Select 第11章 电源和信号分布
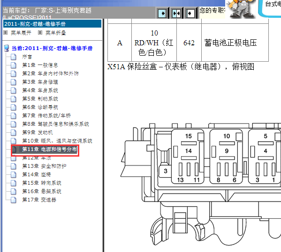 [x=49, y=149]
